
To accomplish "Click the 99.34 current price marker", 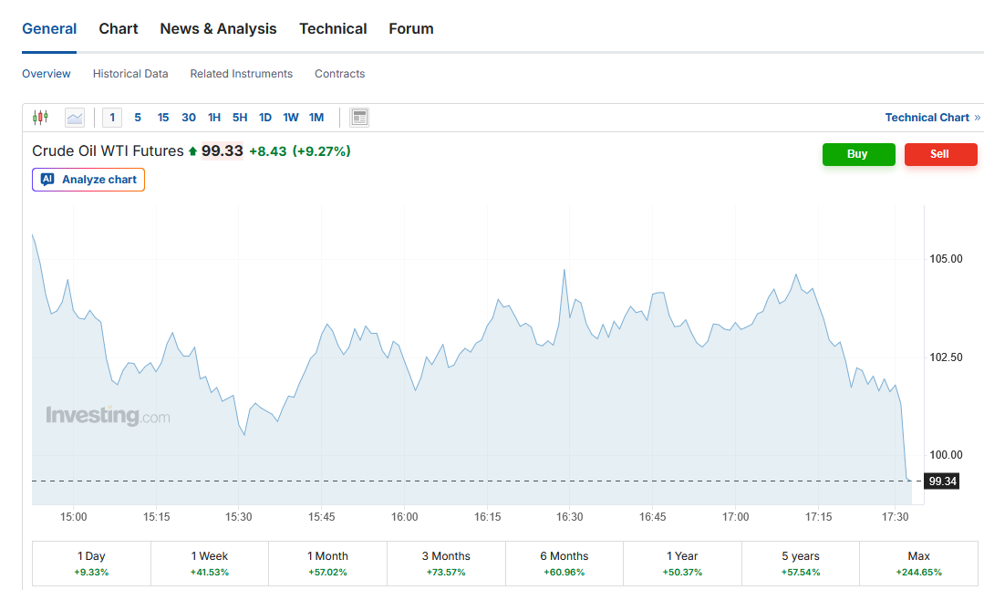I will pyautogui.click(x=942, y=481).
